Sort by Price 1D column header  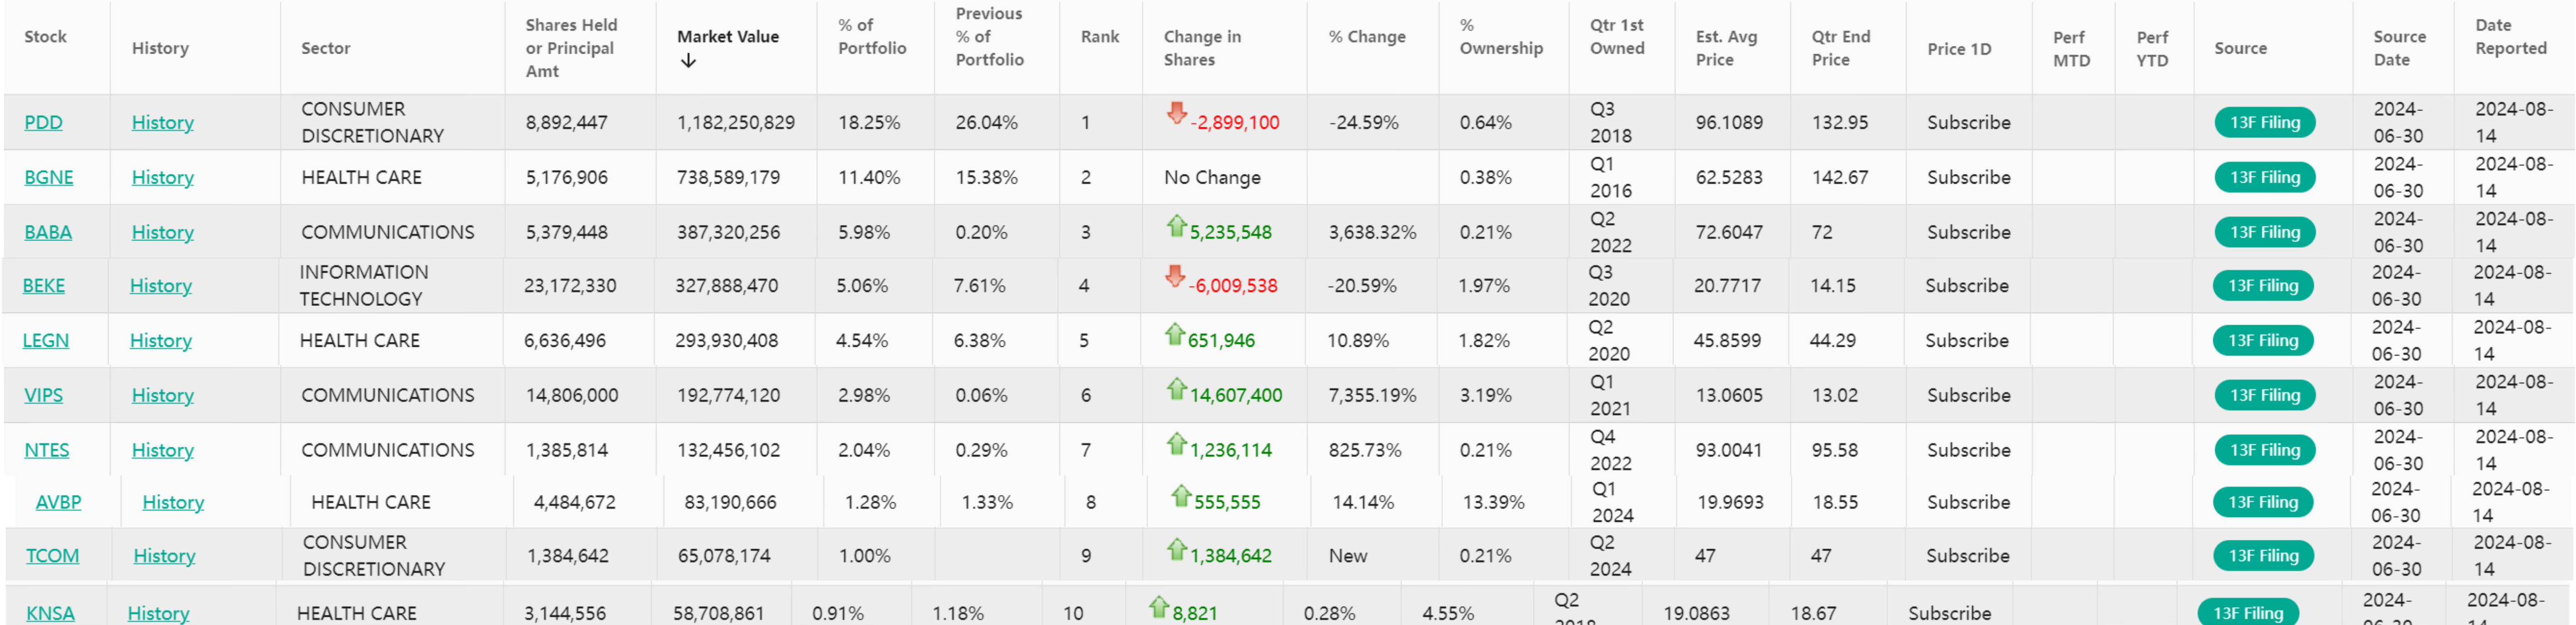(1959, 49)
